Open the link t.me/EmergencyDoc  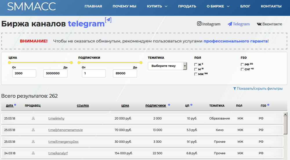tap(64, 142)
